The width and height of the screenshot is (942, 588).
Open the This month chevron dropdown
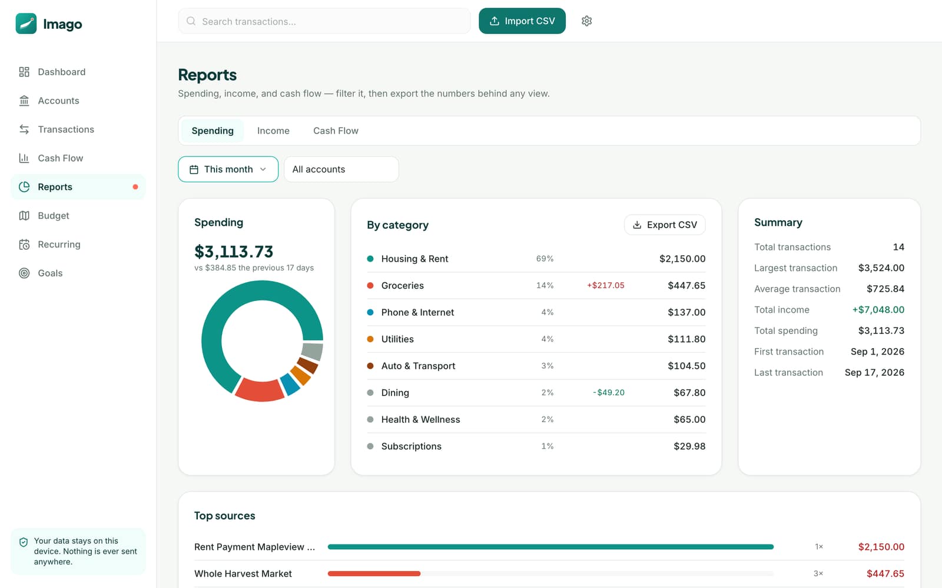pos(263,169)
